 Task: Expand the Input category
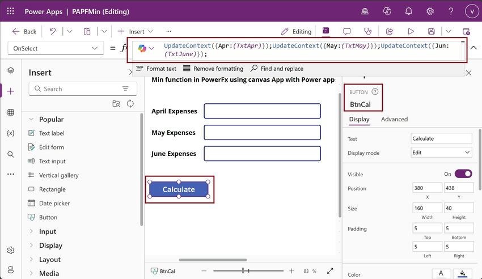pyautogui.click(x=31, y=231)
